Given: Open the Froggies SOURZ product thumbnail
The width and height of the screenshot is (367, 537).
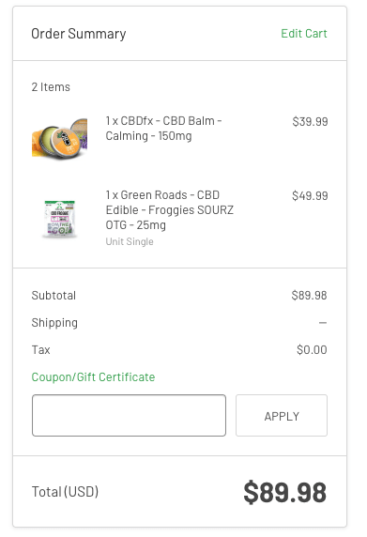Looking at the screenshot, I should coord(59,219).
